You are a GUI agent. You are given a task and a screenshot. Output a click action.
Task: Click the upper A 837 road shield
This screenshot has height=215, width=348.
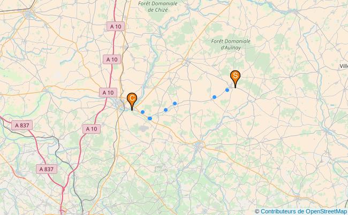[x=22, y=125]
